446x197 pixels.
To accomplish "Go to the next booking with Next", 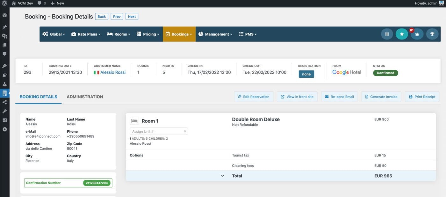I will [x=132, y=17].
